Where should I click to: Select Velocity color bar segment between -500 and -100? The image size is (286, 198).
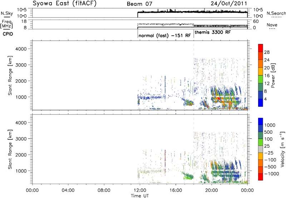(261, 163)
